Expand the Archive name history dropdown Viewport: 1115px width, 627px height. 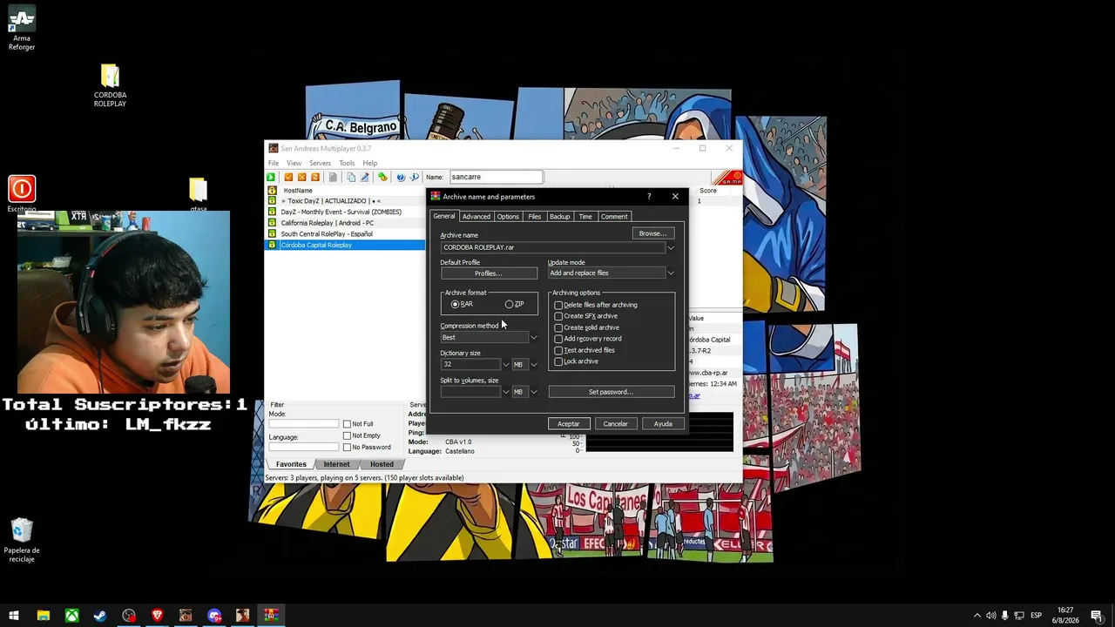pyautogui.click(x=671, y=248)
